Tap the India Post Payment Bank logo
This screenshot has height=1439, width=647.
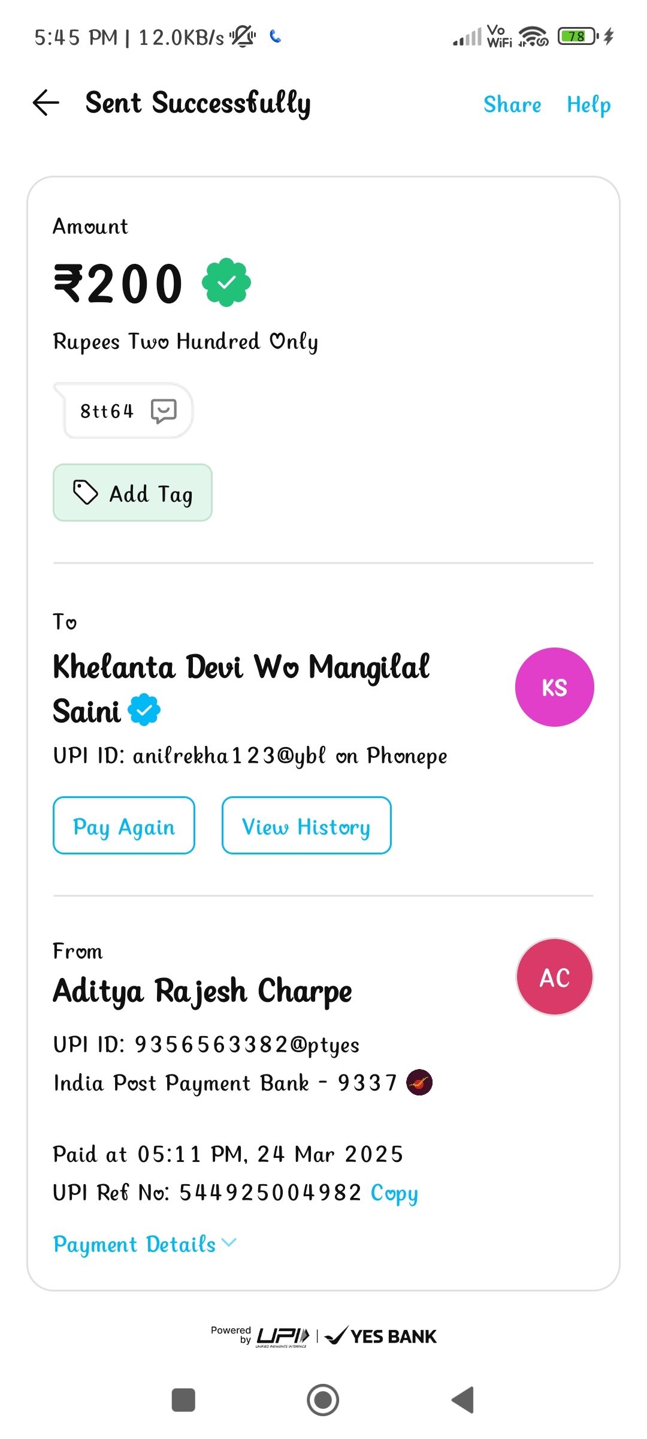(x=419, y=1082)
